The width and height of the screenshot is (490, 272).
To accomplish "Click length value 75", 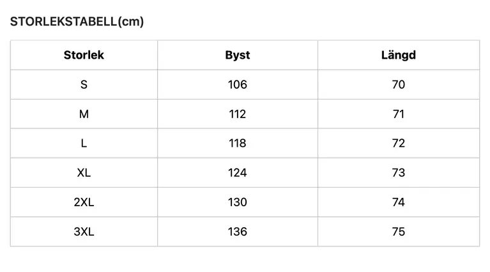I will tap(399, 231).
